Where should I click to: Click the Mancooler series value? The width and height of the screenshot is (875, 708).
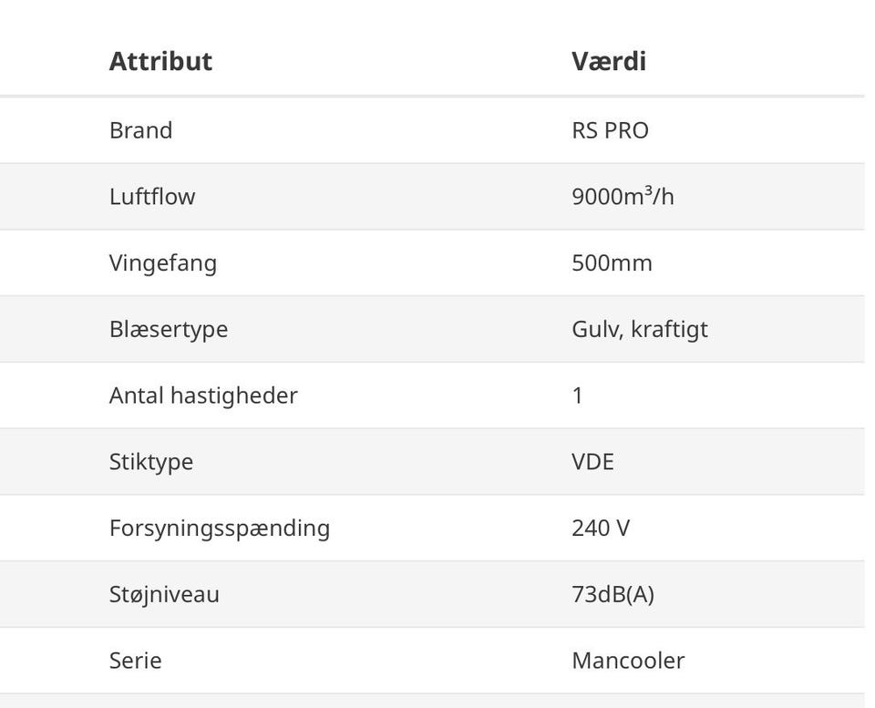[628, 660]
